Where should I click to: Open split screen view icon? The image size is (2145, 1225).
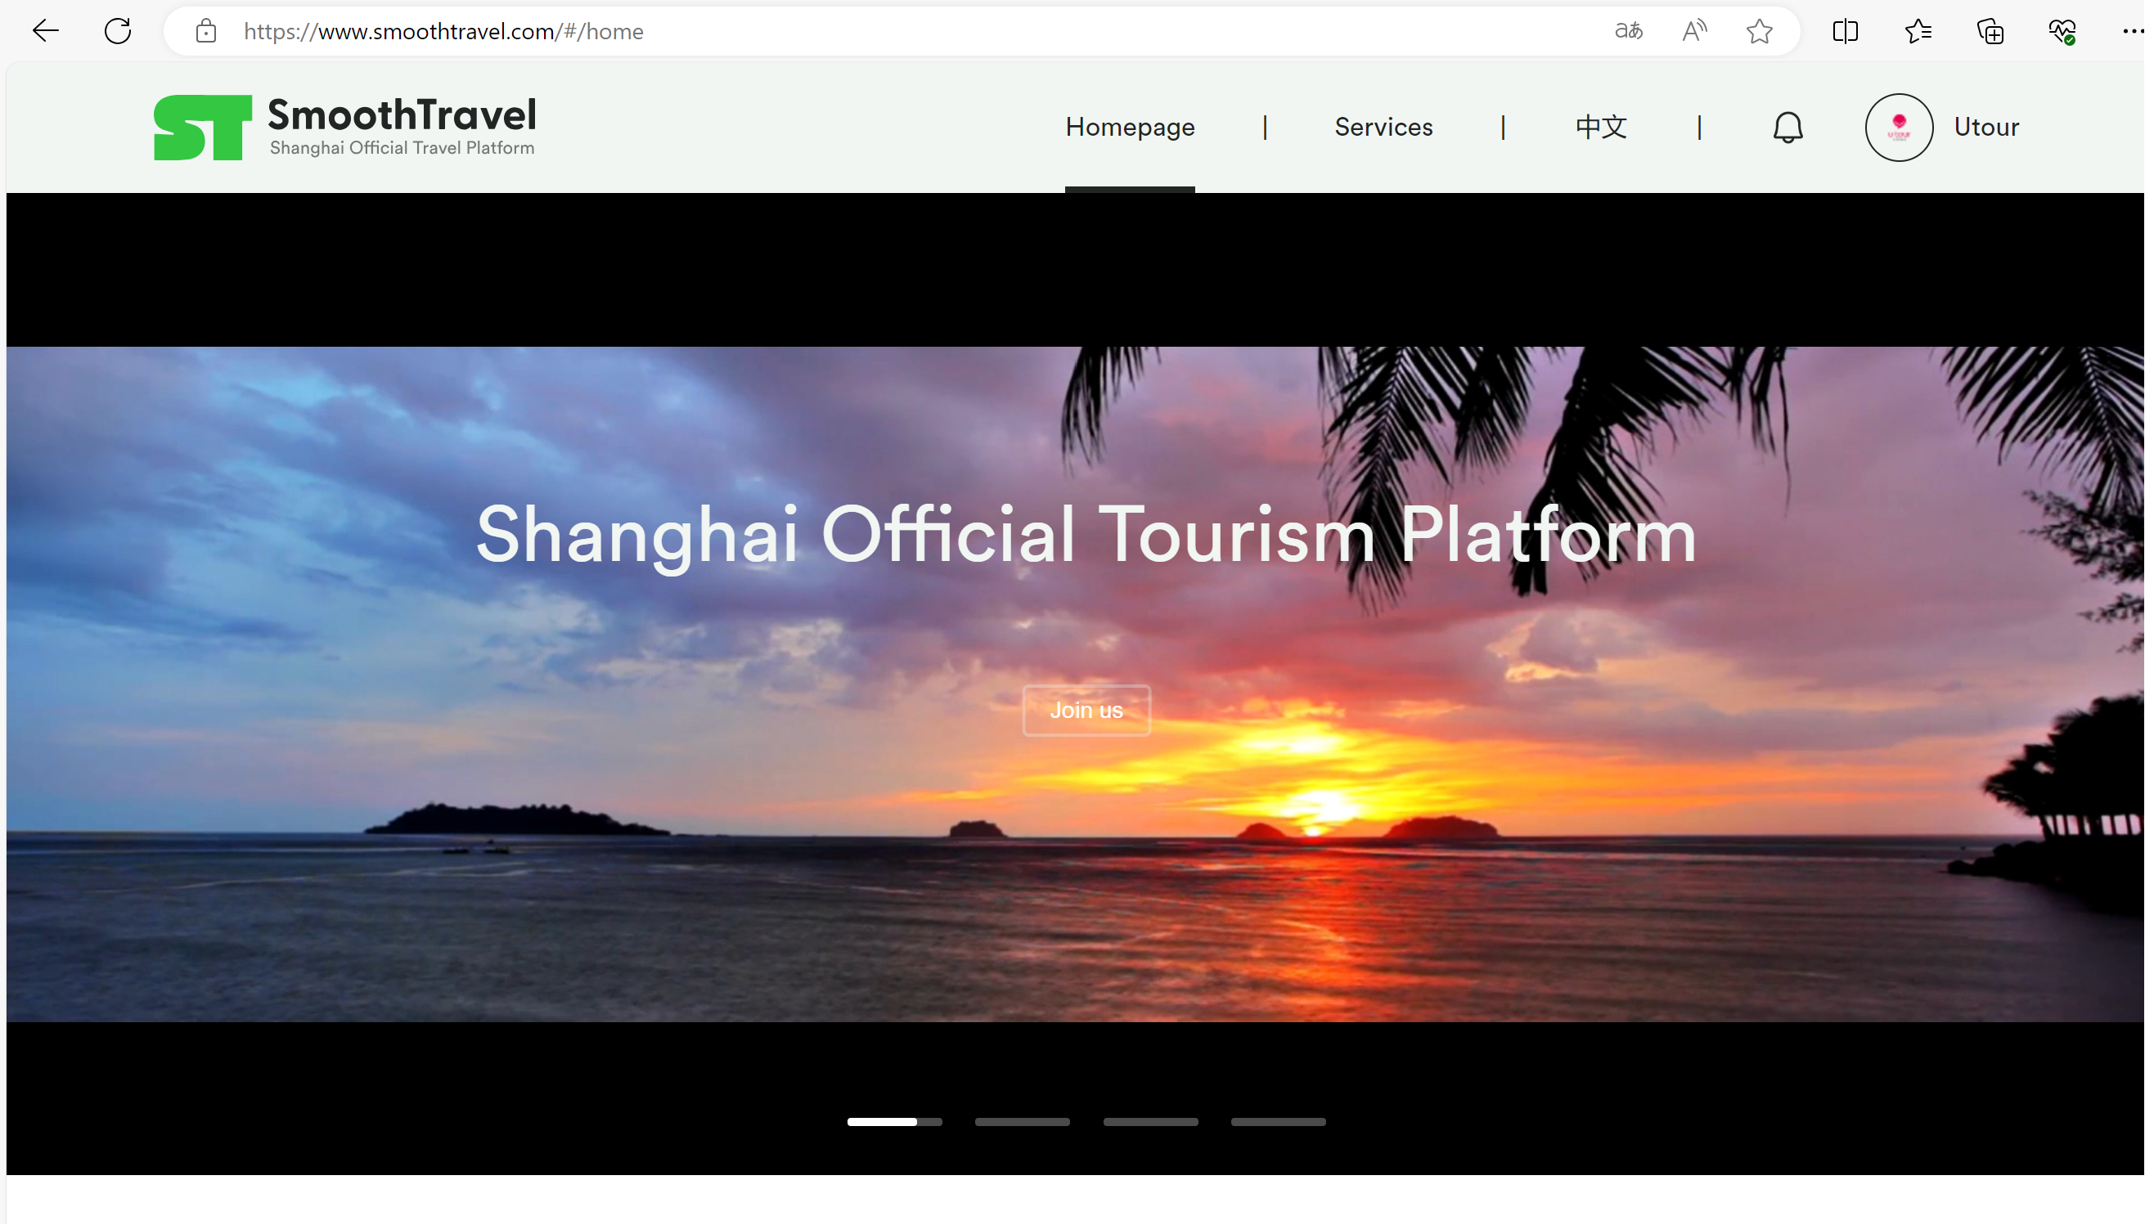point(1845,31)
